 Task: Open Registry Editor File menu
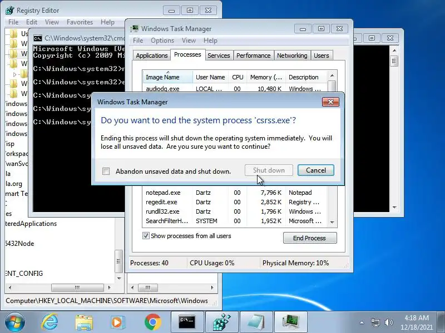pyautogui.click(x=13, y=22)
